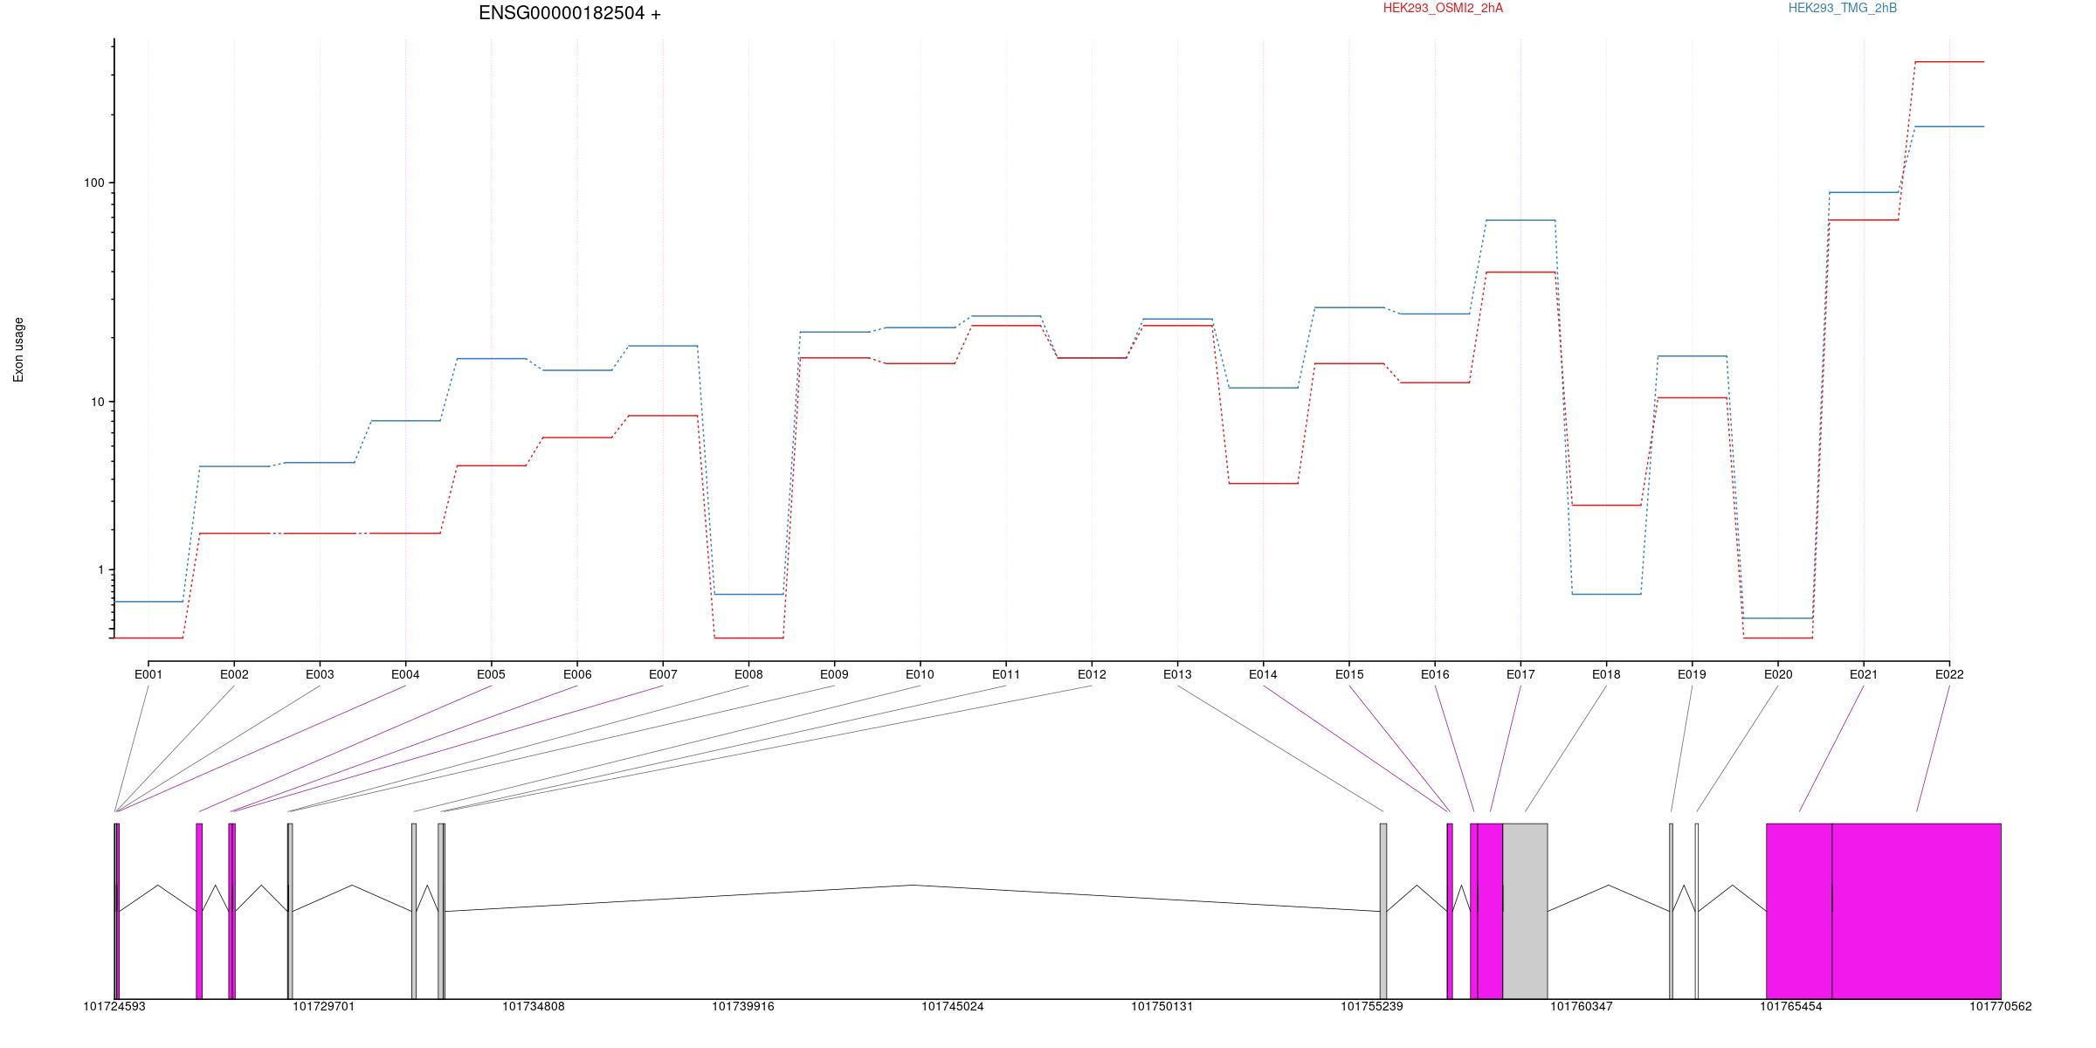Click the gene title ENSG00000182504 +
Viewport: 2096px width, 1048px height.
click(x=569, y=13)
